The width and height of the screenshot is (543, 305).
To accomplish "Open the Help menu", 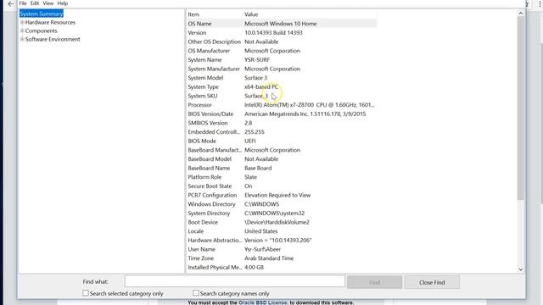I will click(63, 3).
